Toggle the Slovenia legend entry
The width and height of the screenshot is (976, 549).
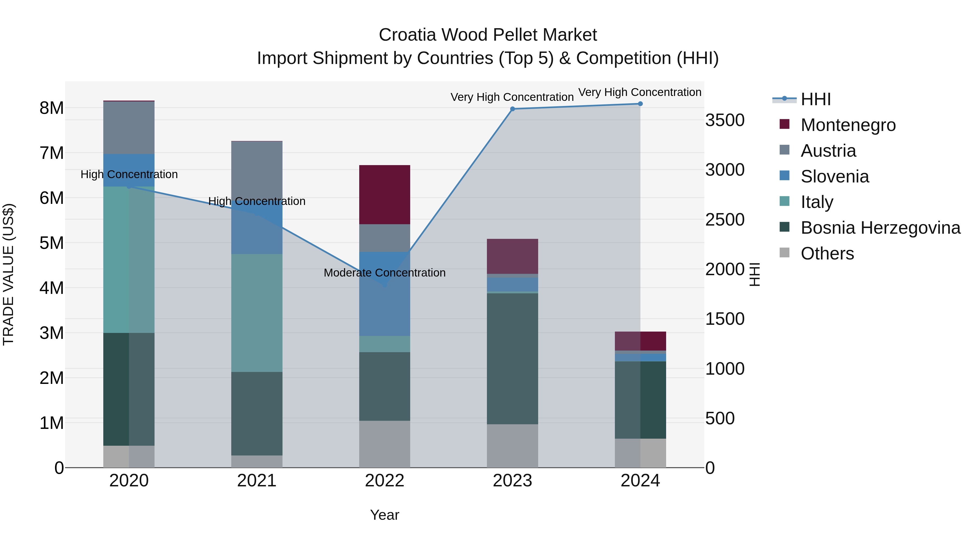(x=824, y=176)
